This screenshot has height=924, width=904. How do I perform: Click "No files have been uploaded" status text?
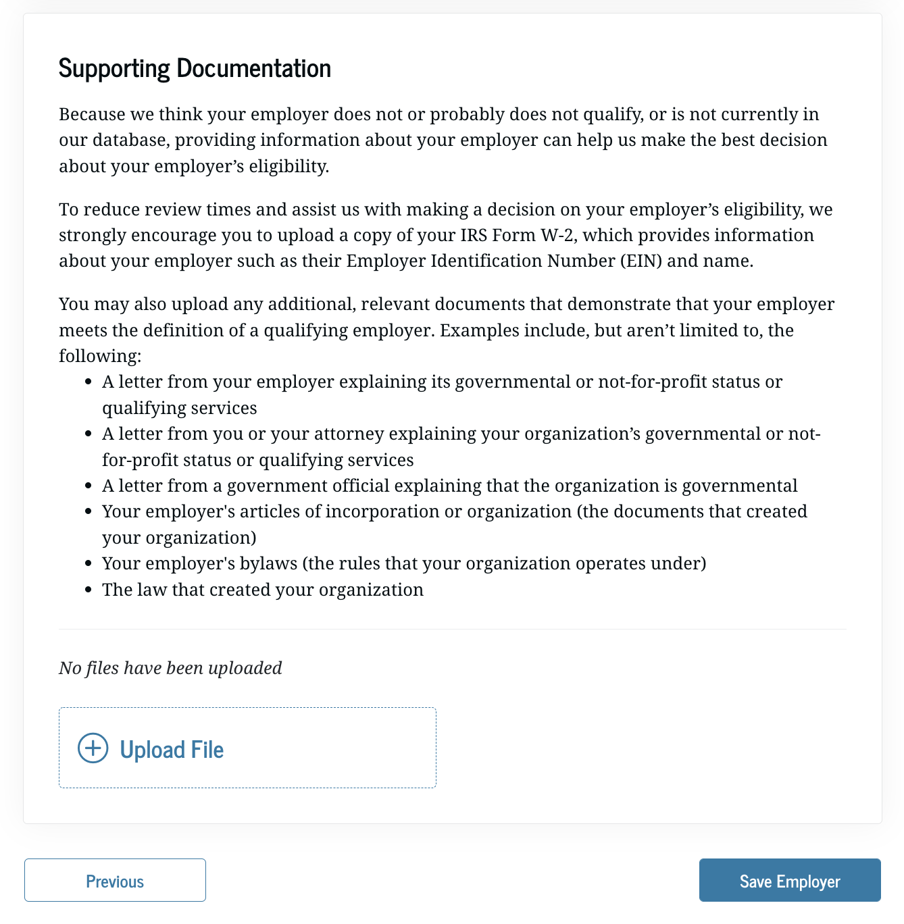pyautogui.click(x=170, y=668)
